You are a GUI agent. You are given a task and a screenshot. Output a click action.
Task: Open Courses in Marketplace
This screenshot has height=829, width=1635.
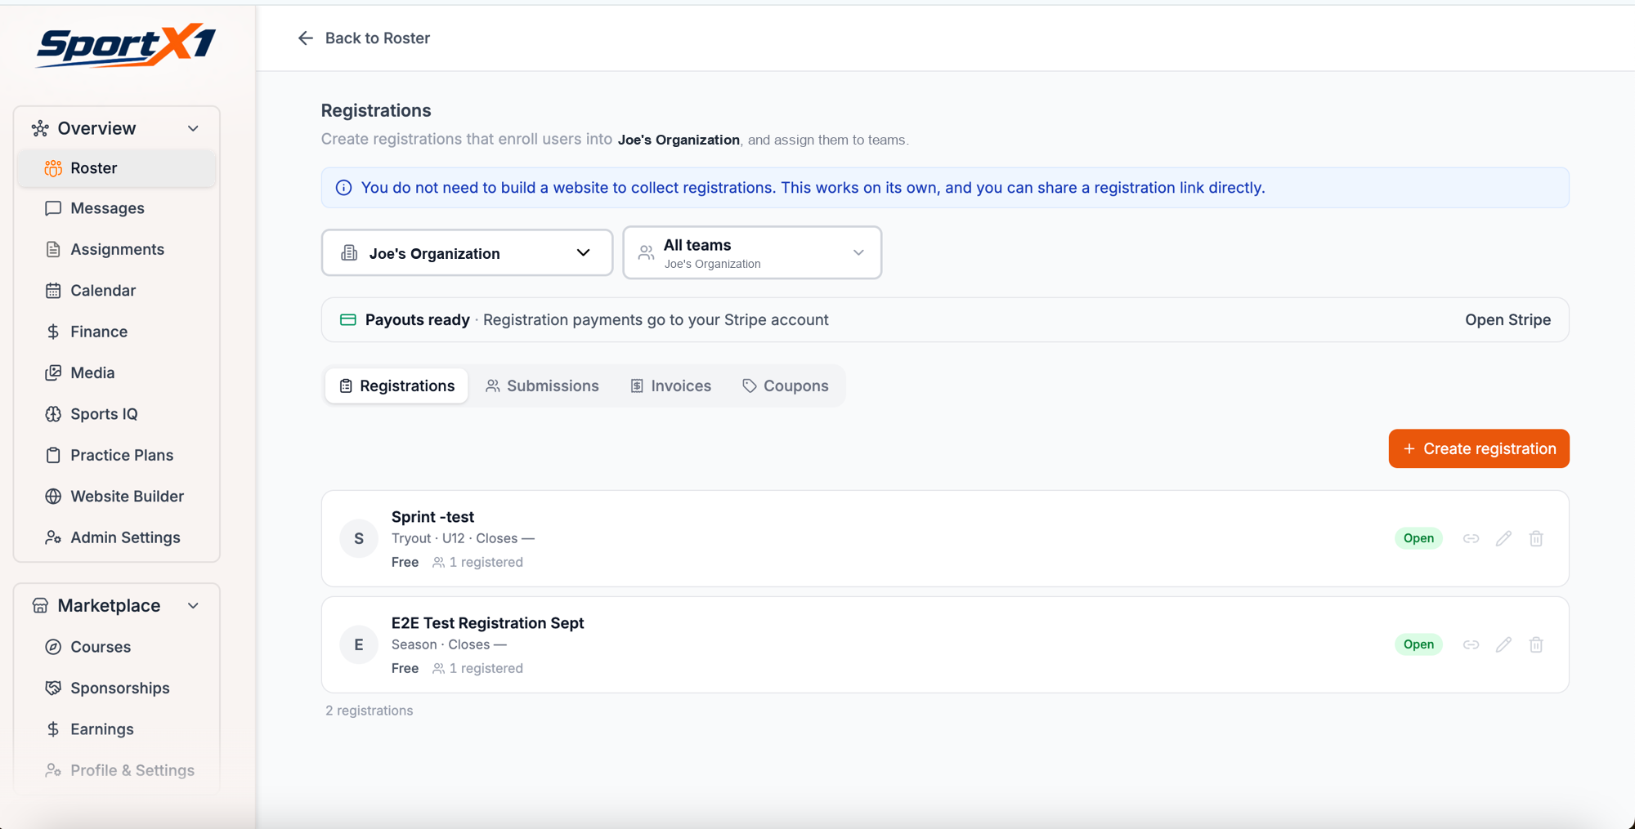pos(117,647)
